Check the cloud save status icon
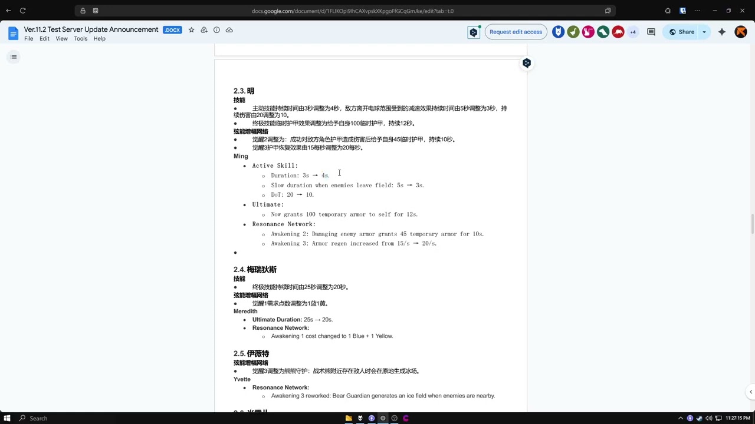755x424 pixels. point(229,30)
